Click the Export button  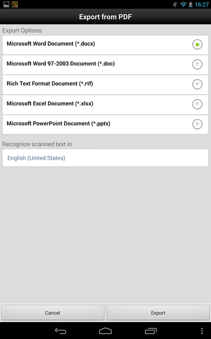pos(158,312)
